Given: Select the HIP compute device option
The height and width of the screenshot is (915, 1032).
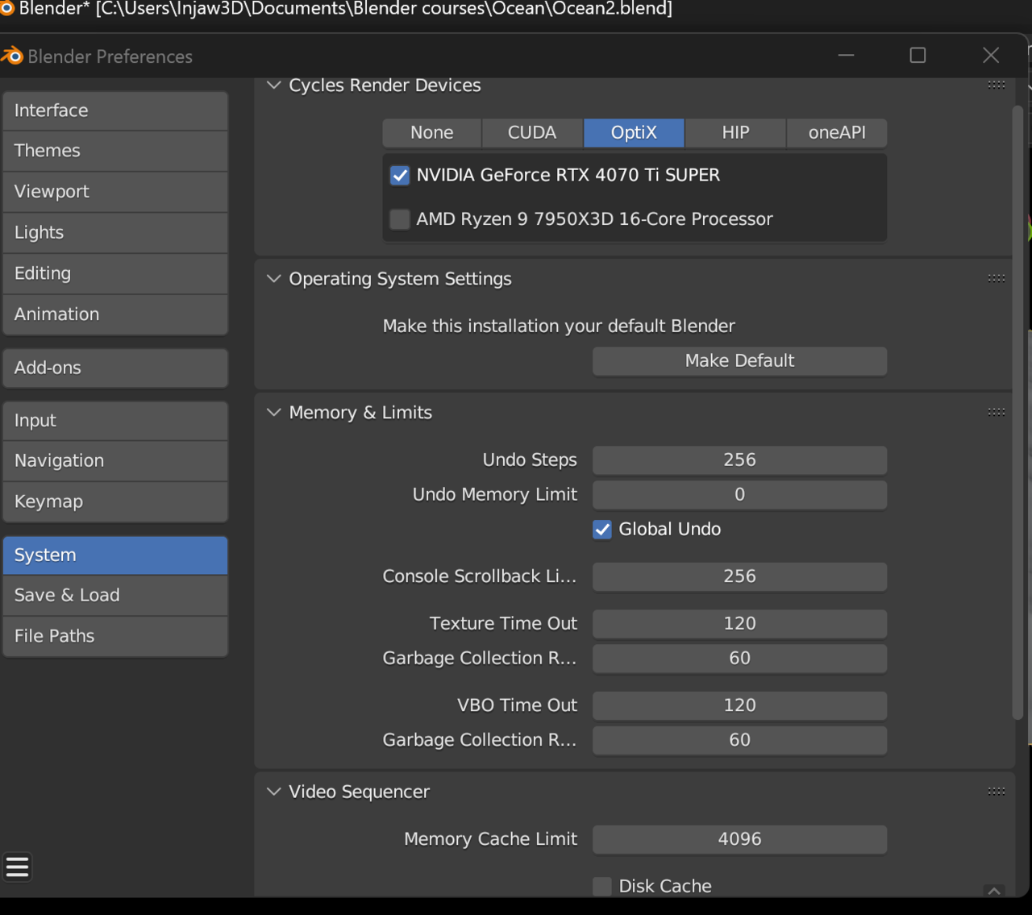Looking at the screenshot, I should click(735, 133).
